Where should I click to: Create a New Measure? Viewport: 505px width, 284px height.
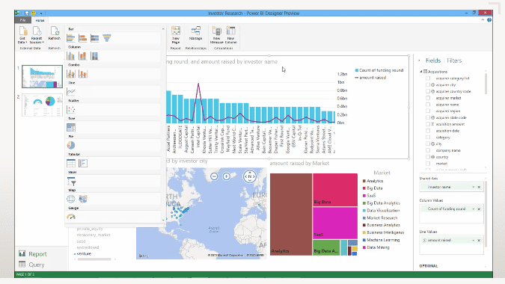point(216,35)
